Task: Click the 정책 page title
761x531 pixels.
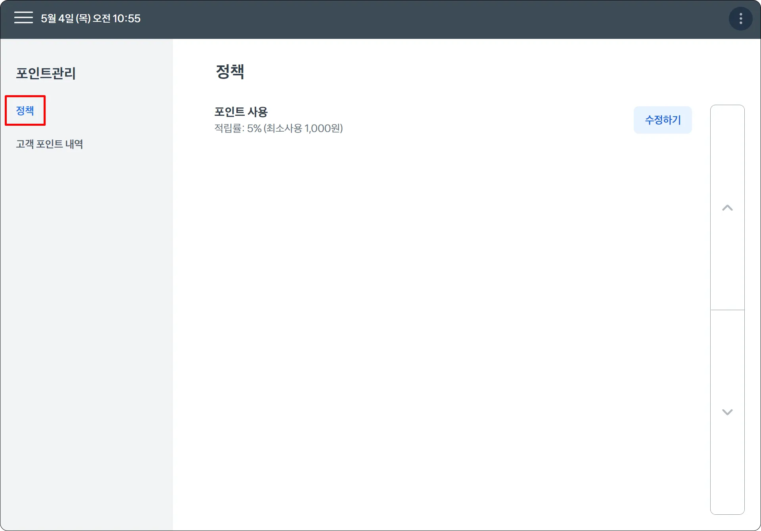Action: click(x=230, y=72)
